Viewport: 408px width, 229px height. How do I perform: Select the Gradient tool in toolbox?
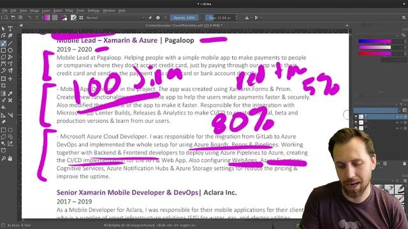(x=3, y=94)
